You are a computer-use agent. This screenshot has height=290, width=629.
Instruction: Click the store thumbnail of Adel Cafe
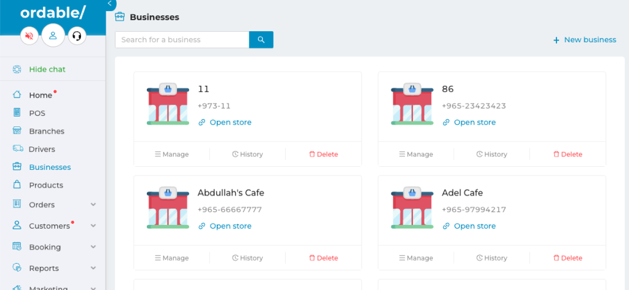(x=412, y=208)
